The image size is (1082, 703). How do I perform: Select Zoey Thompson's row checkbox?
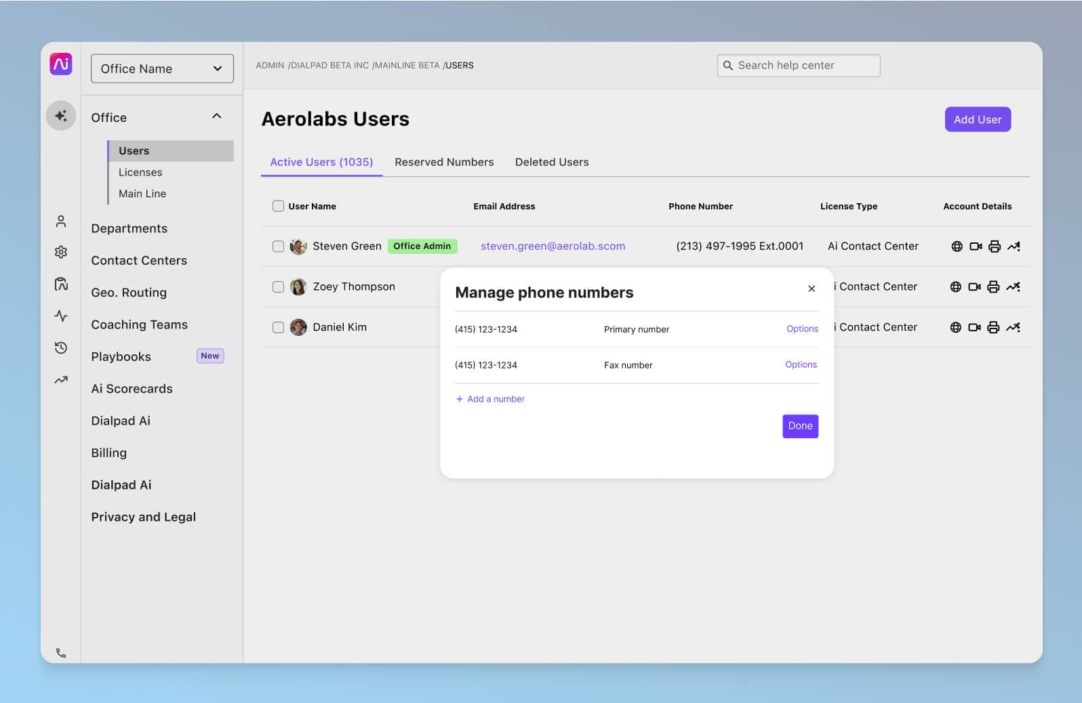point(278,287)
